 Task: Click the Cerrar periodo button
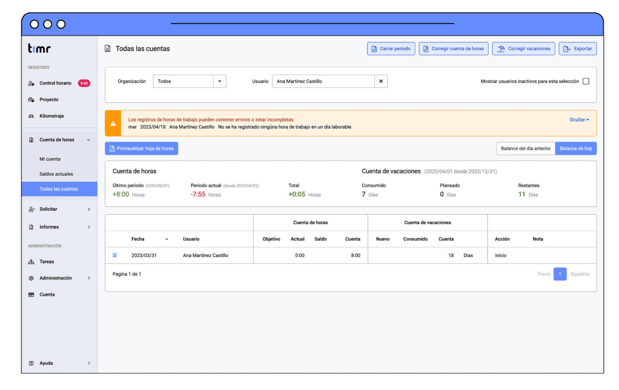pyautogui.click(x=391, y=49)
